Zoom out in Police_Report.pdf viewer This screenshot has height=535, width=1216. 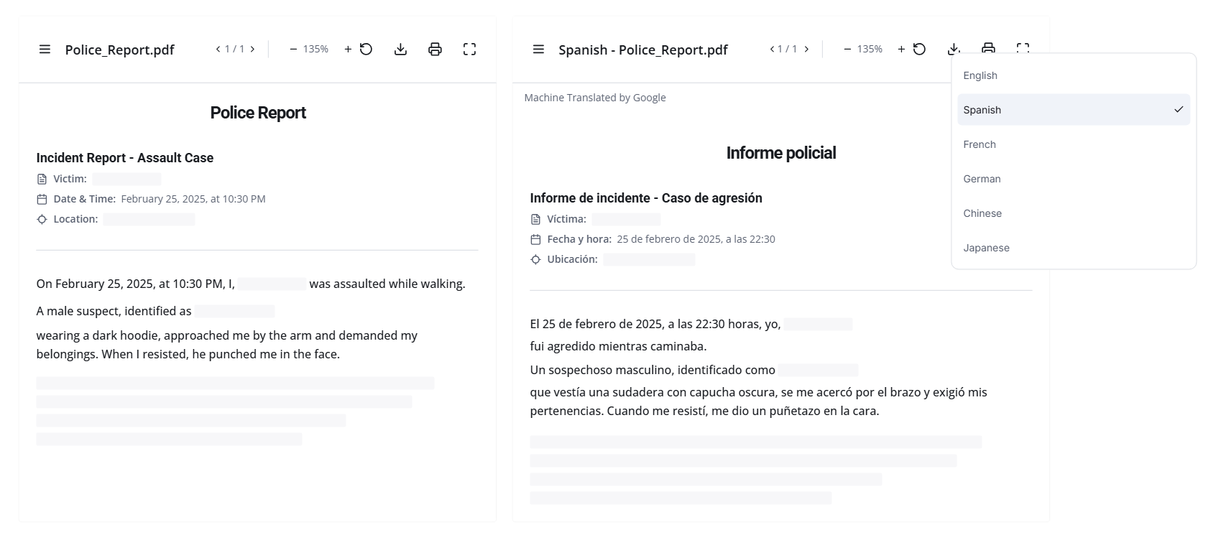click(293, 49)
